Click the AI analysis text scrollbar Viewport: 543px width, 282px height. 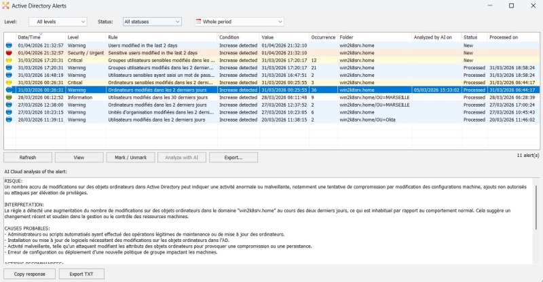pyautogui.click(x=538, y=217)
